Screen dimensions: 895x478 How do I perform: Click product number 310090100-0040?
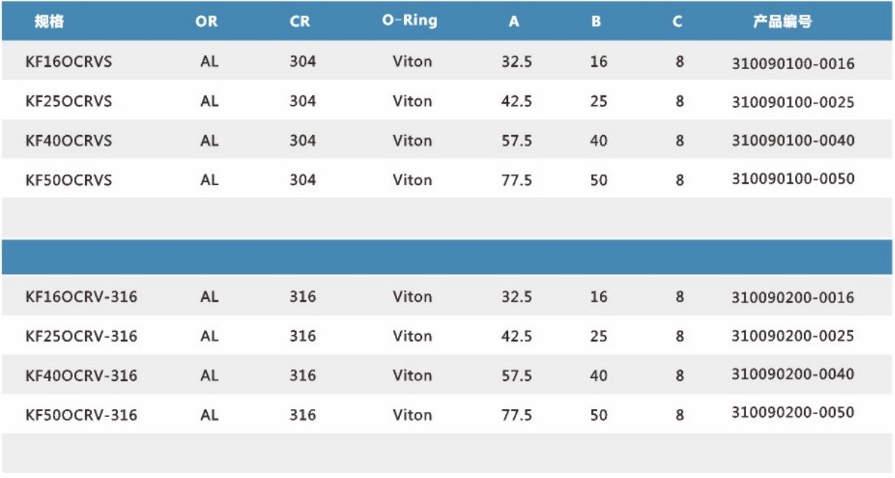tap(793, 140)
